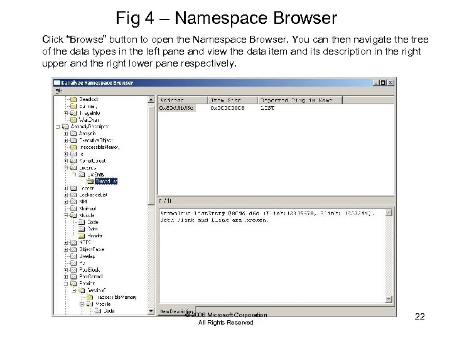Click the open folder icon of the highlighted ThreadList
The image size is (452, 339).
click(x=90, y=181)
